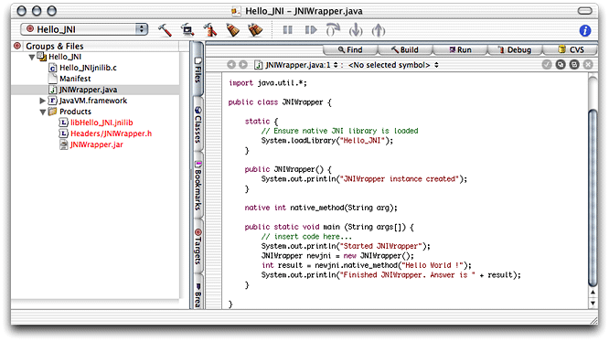This screenshot has height=342, width=609.
Task: Select JavaVM.framework in the tree
Action: pos(93,101)
